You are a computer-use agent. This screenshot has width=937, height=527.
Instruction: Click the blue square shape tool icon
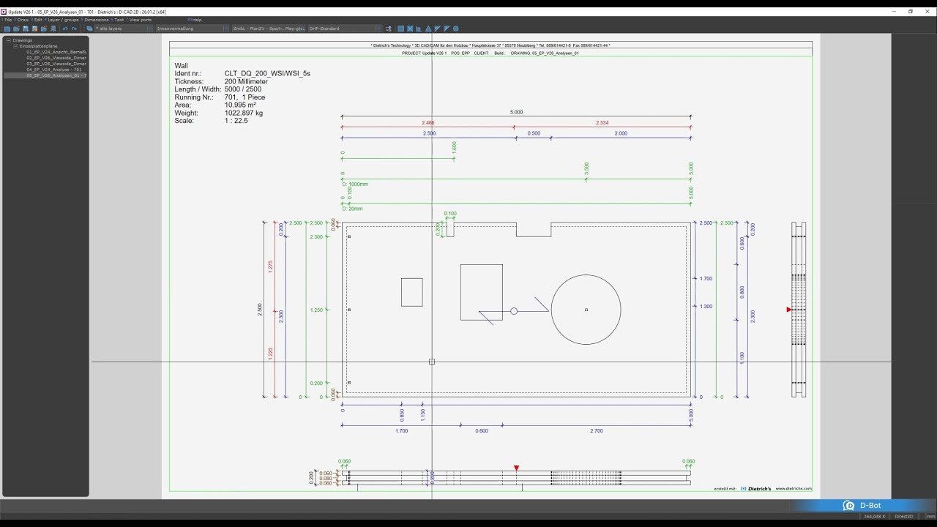tap(400, 29)
